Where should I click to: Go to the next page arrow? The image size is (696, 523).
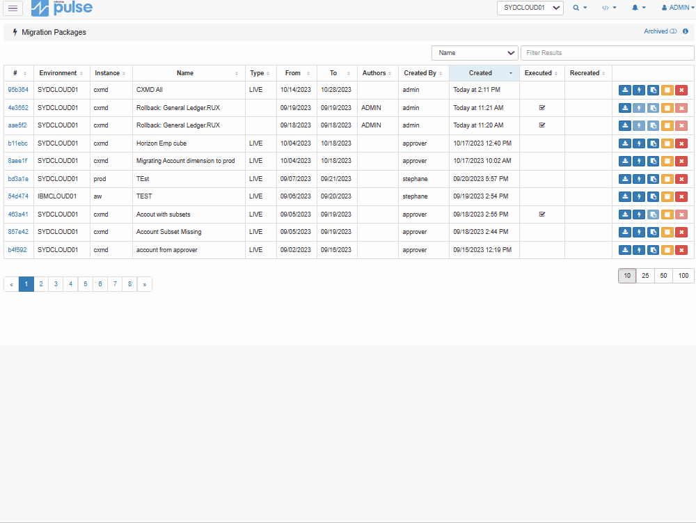point(145,284)
